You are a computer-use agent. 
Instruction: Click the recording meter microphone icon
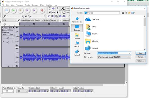pyautogui.click(x=62, y=8)
